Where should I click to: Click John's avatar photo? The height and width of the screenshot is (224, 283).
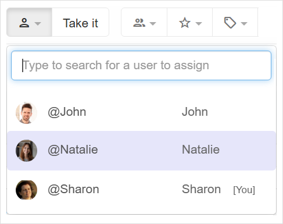26,113
